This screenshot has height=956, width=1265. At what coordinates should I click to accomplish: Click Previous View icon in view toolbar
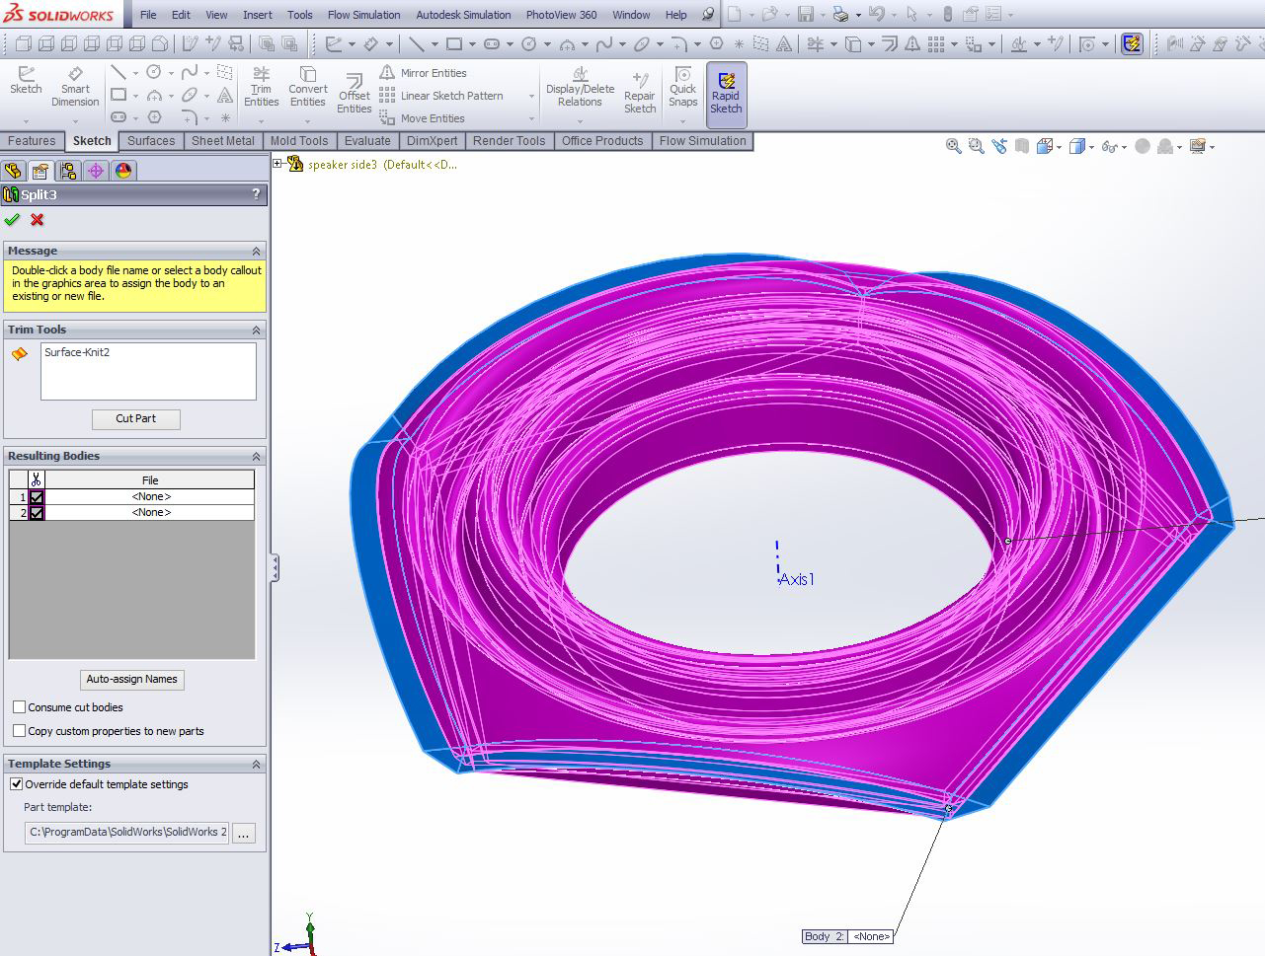[x=999, y=146]
